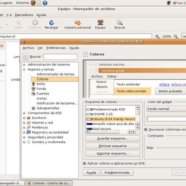Image resolution: width=186 pixels, height=186 pixels.
Task: Click the widget color swatch bar
Action: [166, 119]
